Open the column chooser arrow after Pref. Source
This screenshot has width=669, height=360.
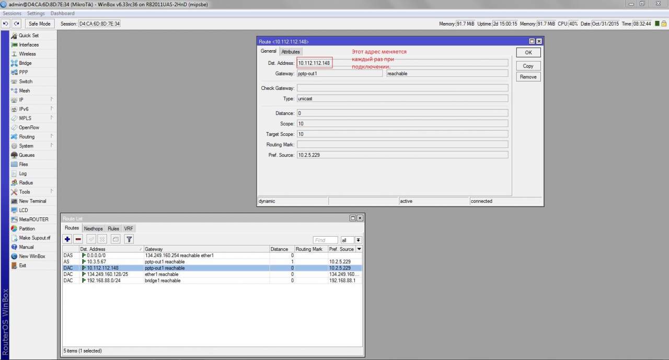tap(359, 249)
